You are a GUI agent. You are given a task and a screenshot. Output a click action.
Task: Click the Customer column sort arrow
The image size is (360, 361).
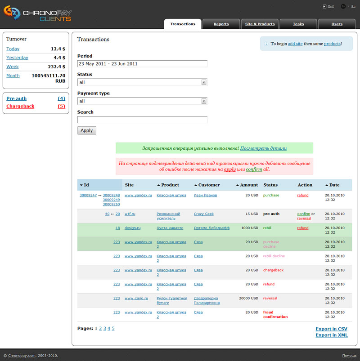pos(196,185)
